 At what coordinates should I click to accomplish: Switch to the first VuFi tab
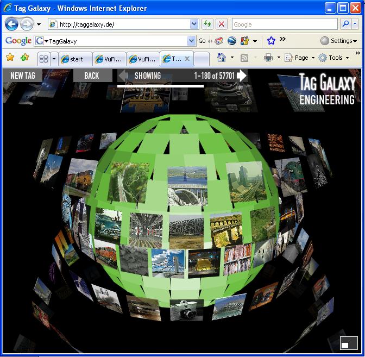109,59
